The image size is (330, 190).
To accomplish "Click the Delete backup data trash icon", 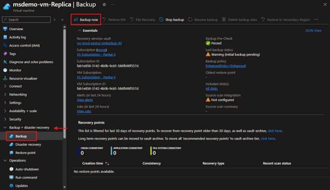I will click(224, 19).
